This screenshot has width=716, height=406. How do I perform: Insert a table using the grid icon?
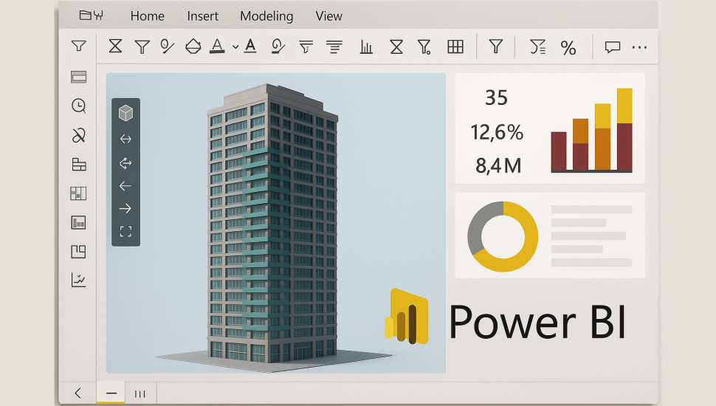click(455, 47)
